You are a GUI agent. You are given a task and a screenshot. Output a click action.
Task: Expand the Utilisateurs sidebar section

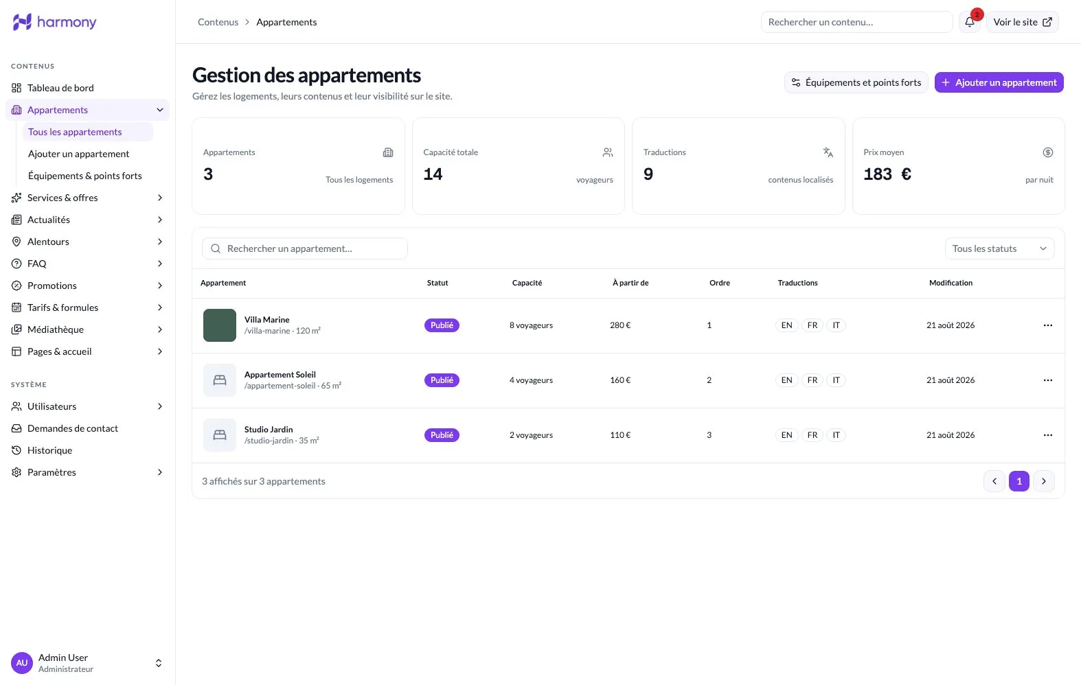(x=160, y=406)
